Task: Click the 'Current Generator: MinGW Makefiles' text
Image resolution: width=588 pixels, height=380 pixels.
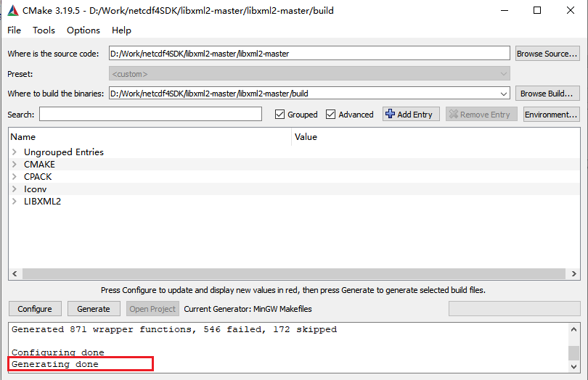Action: (248, 309)
